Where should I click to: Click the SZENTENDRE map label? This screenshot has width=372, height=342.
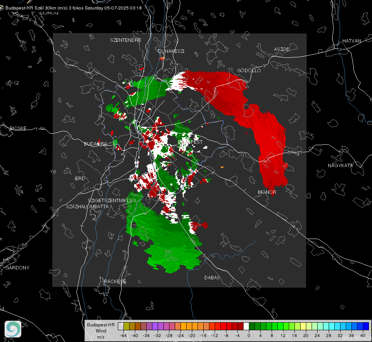(x=126, y=40)
